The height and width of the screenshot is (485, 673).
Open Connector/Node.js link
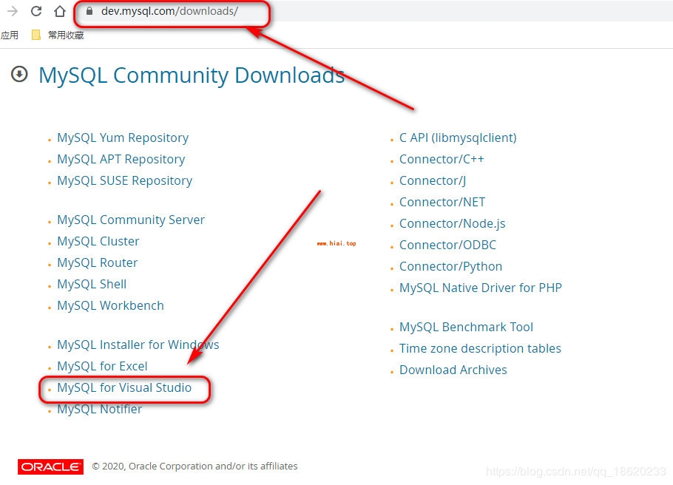(x=453, y=223)
